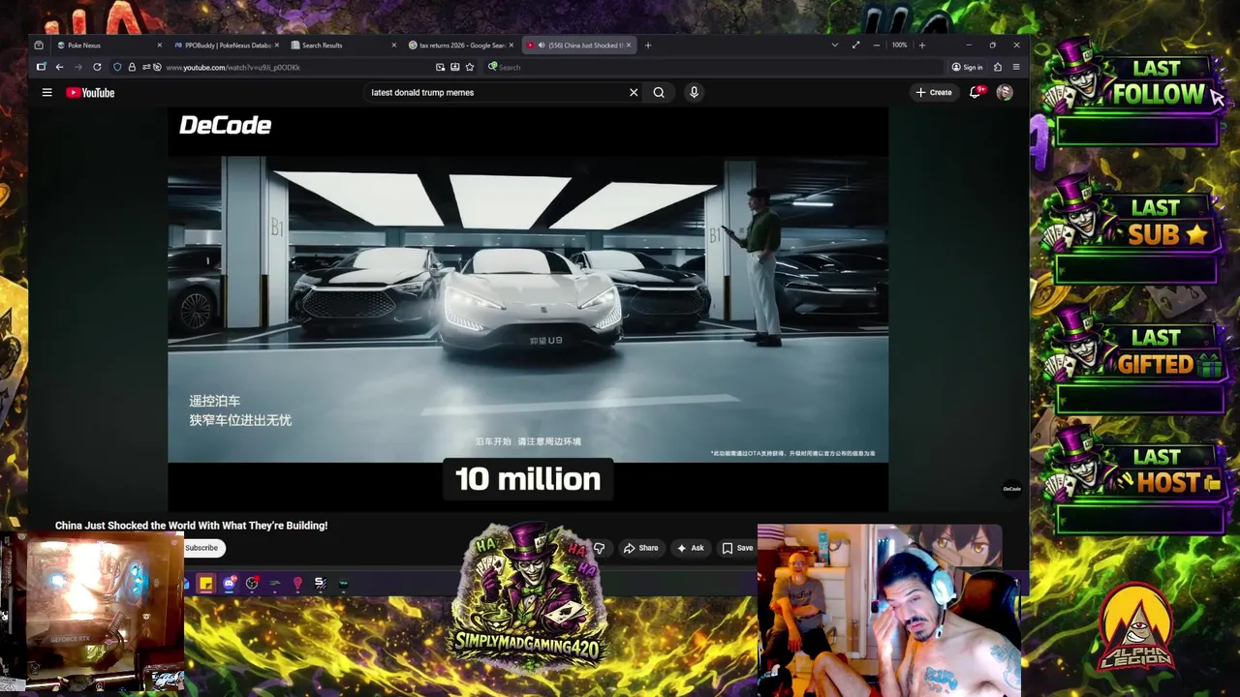Open the S-logo taskbar icon

320,583
